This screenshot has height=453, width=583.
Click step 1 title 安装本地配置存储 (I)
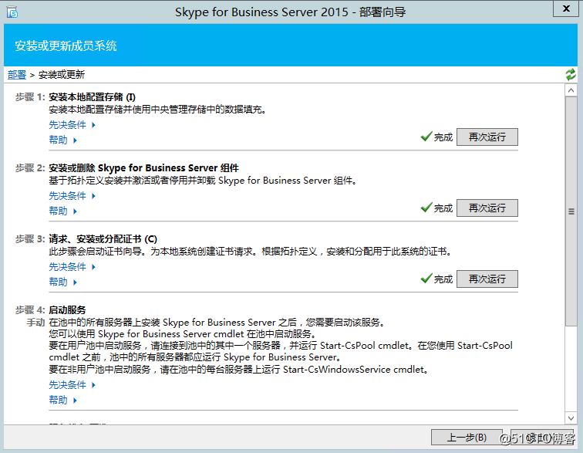coord(93,97)
